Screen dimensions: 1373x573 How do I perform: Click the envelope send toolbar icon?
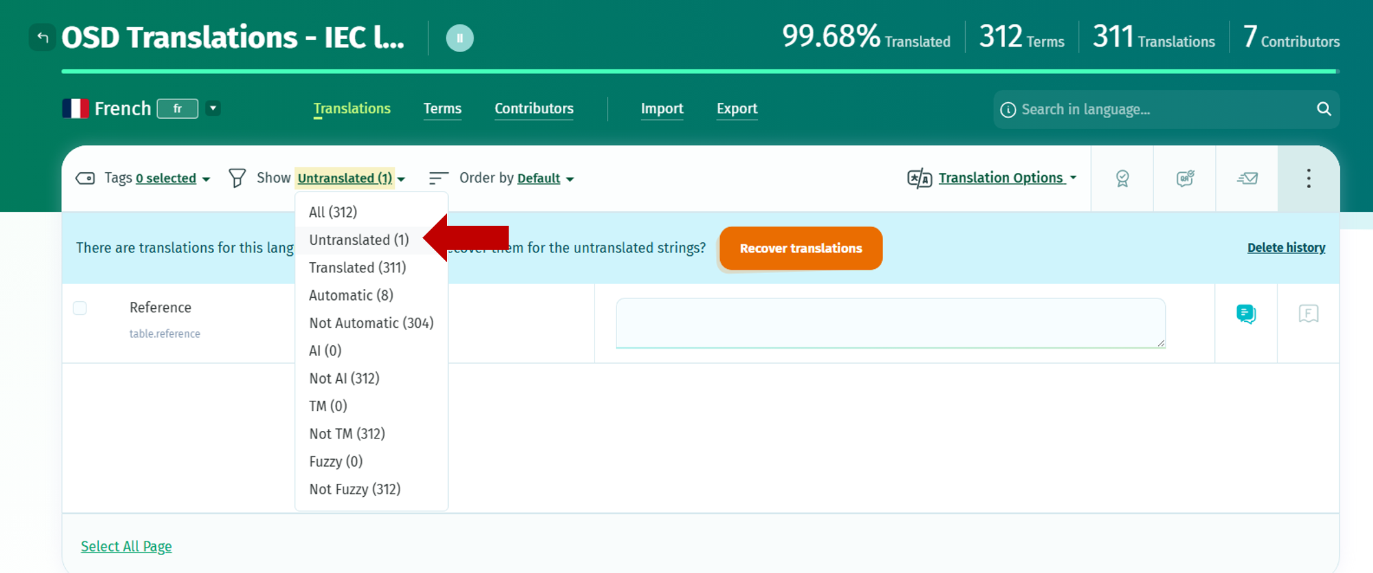click(x=1247, y=178)
